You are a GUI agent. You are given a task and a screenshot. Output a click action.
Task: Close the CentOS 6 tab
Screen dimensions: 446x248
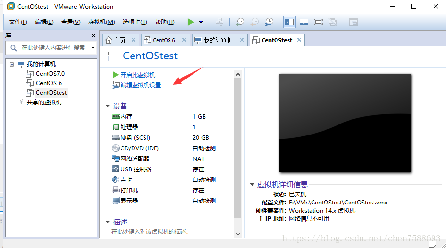(x=184, y=40)
